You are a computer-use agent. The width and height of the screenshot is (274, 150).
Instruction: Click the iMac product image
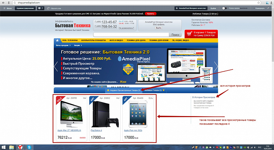[72, 114]
